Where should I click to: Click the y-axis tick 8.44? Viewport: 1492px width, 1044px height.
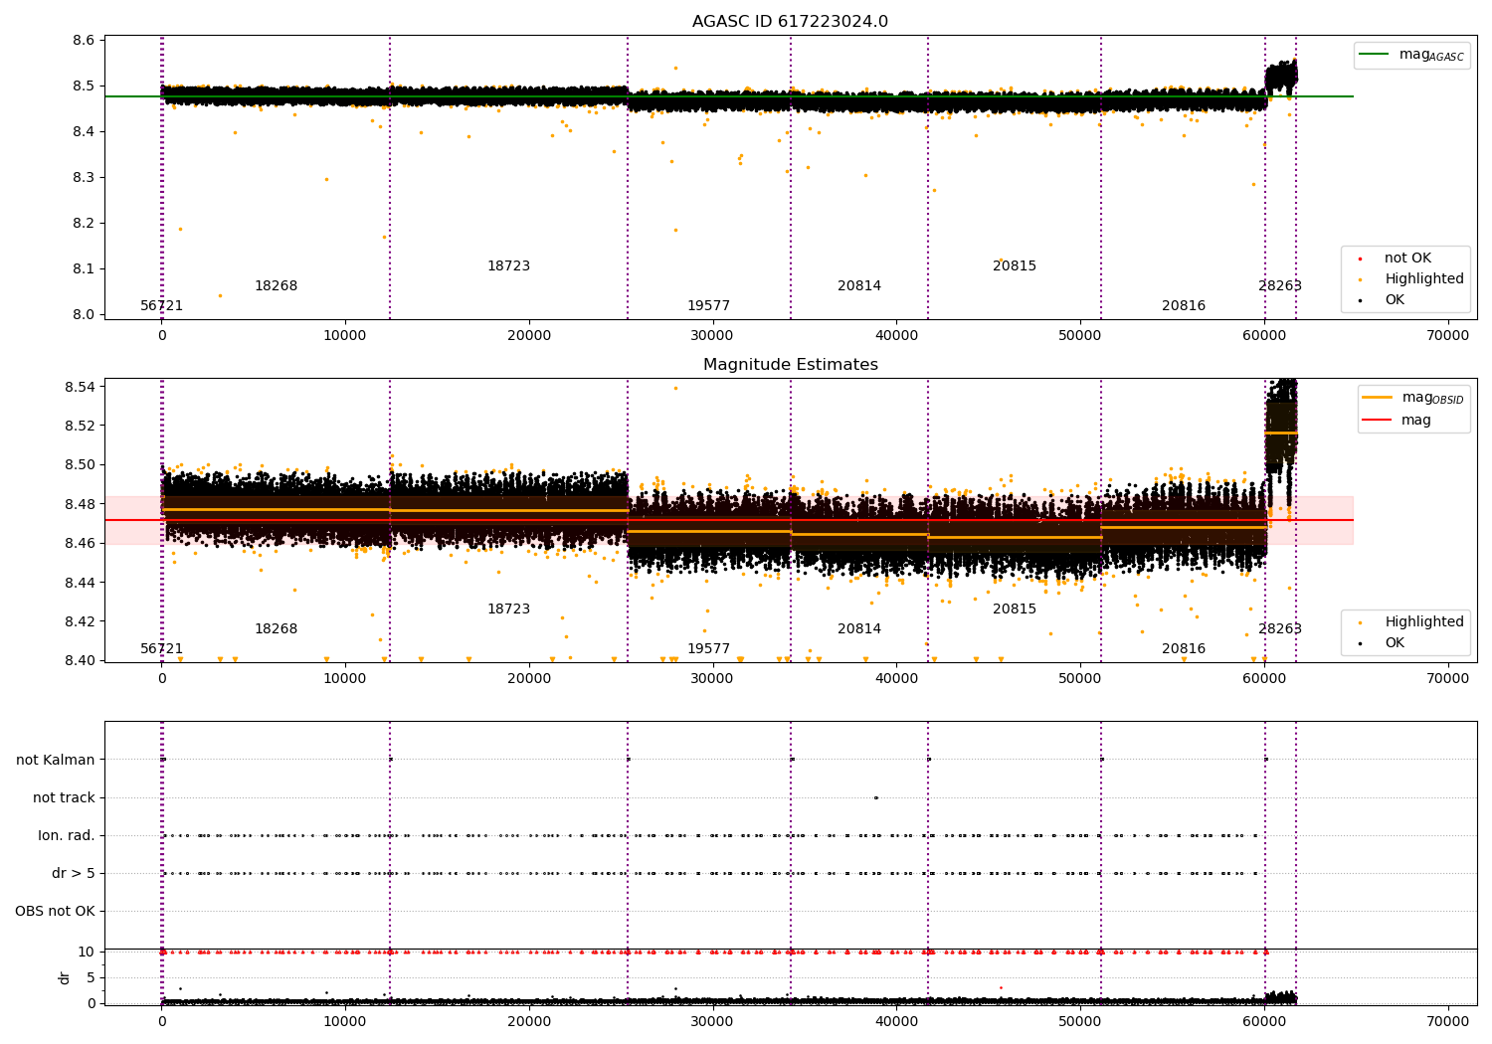click(x=80, y=583)
